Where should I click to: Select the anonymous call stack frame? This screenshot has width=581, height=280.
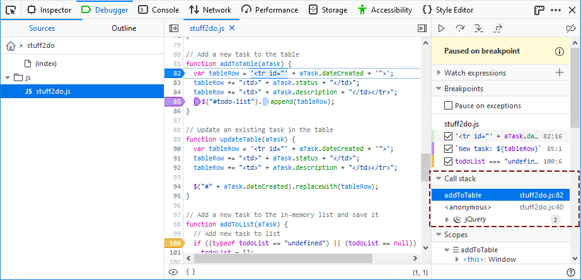[468, 207]
